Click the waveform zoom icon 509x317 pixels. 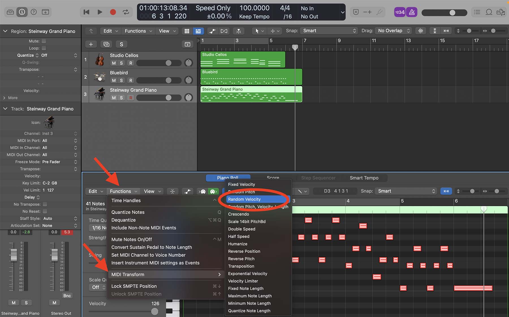(x=421, y=31)
